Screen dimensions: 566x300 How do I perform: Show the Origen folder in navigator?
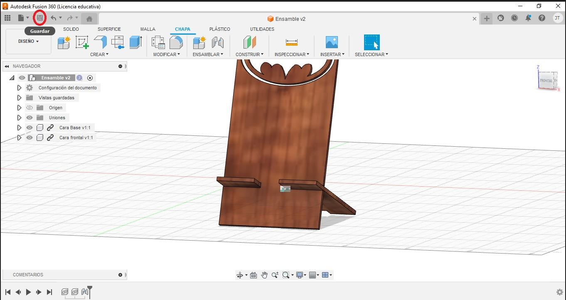coord(29,108)
